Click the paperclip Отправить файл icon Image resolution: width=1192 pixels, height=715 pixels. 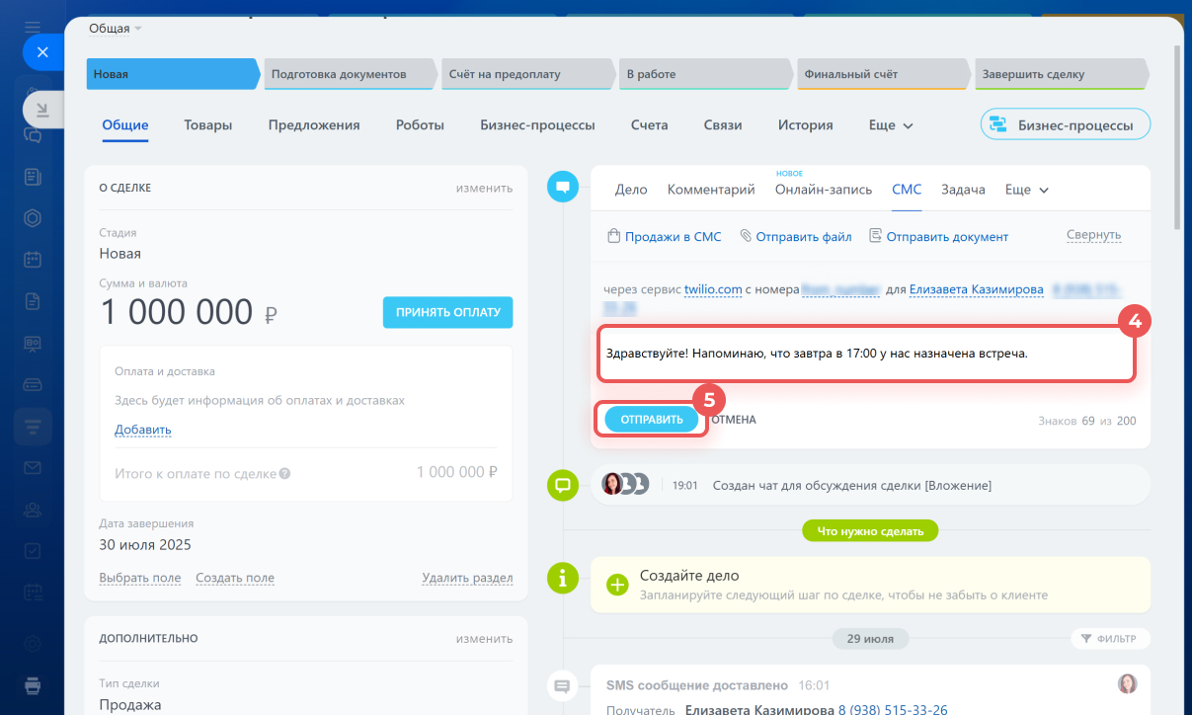[x=747, y=237]
